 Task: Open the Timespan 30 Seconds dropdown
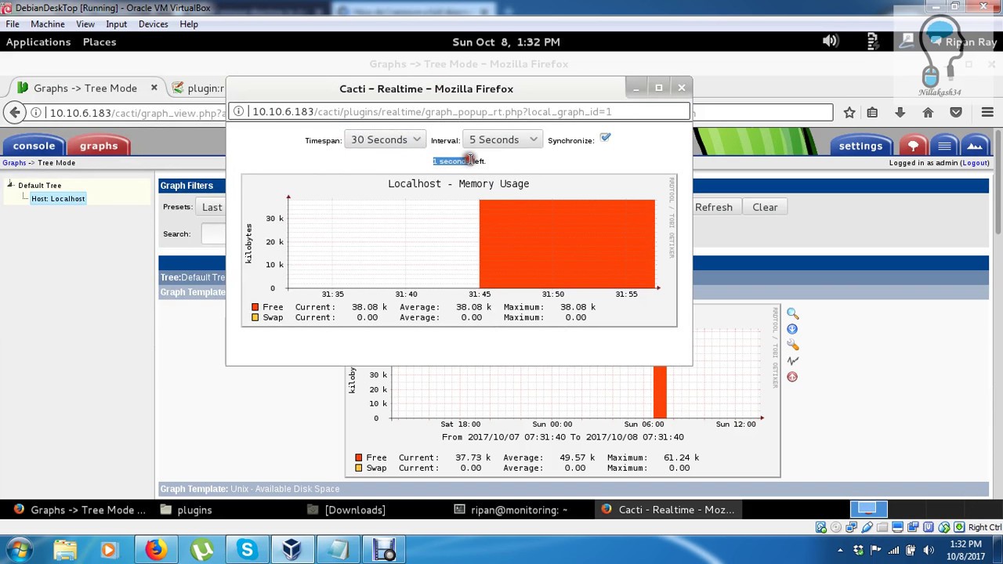(x=385, y=139)
